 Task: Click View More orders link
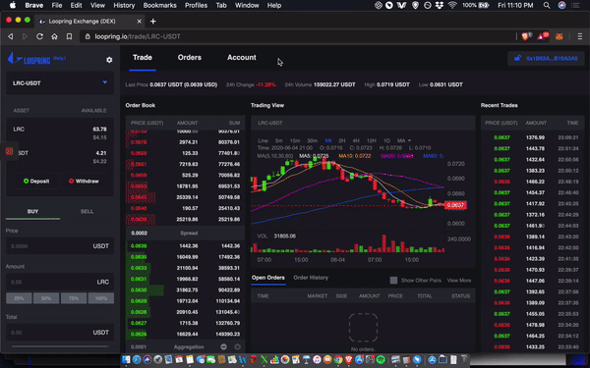pos(459,280)
